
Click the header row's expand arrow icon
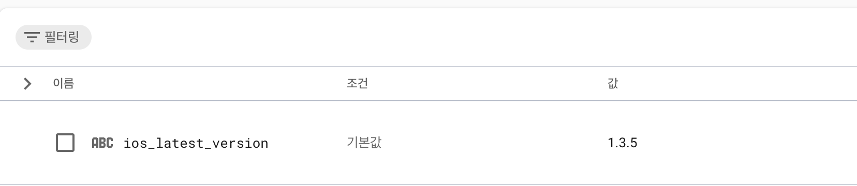[27, 83]
